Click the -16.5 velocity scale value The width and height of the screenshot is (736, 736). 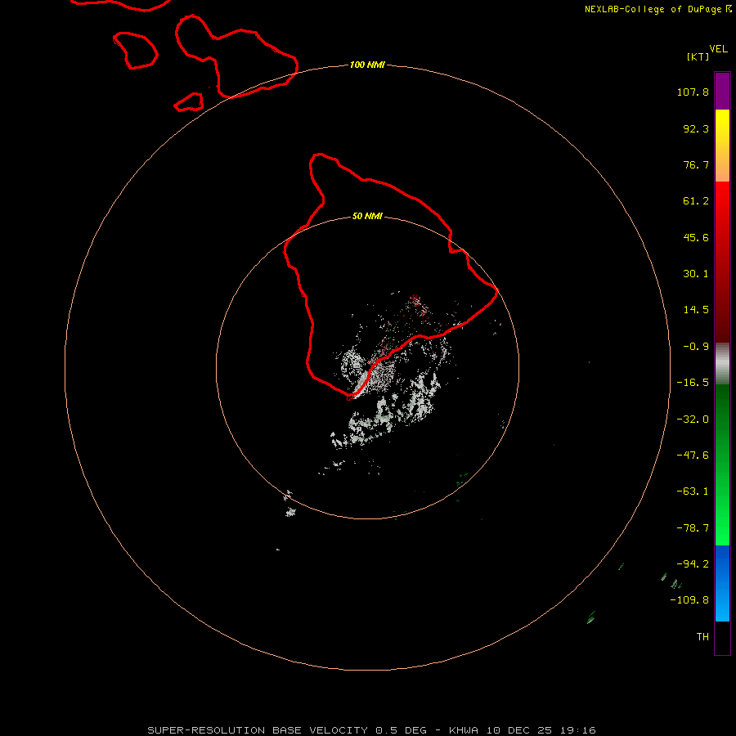(693, 383)
